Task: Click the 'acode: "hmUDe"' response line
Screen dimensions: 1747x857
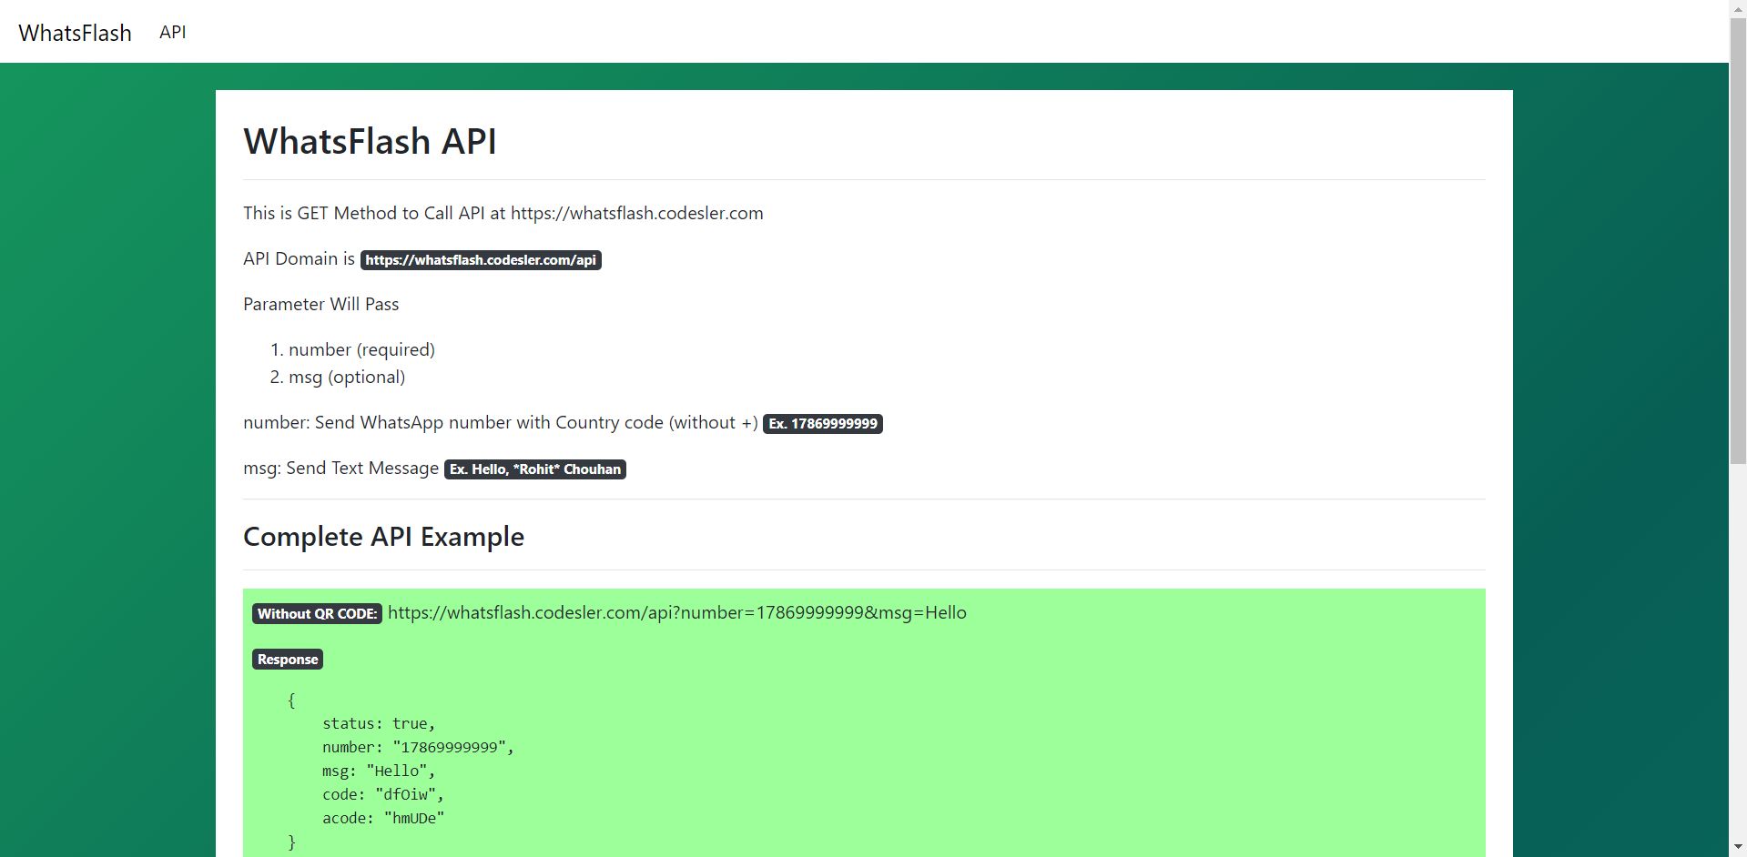Action: (x=383, y=818)
